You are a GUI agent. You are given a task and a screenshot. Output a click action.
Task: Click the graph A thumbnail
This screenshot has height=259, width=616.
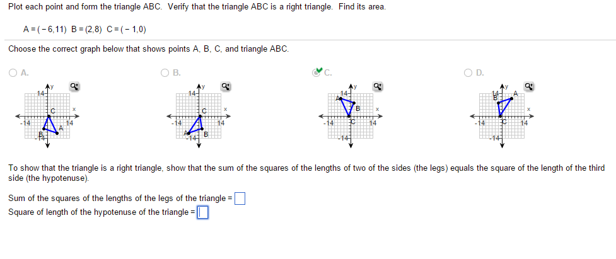pyautogui.click(x=47, y=116)
